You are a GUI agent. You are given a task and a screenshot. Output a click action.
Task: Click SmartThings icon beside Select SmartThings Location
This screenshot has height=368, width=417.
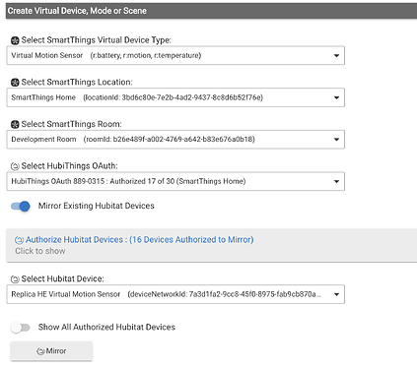[15, 83]
